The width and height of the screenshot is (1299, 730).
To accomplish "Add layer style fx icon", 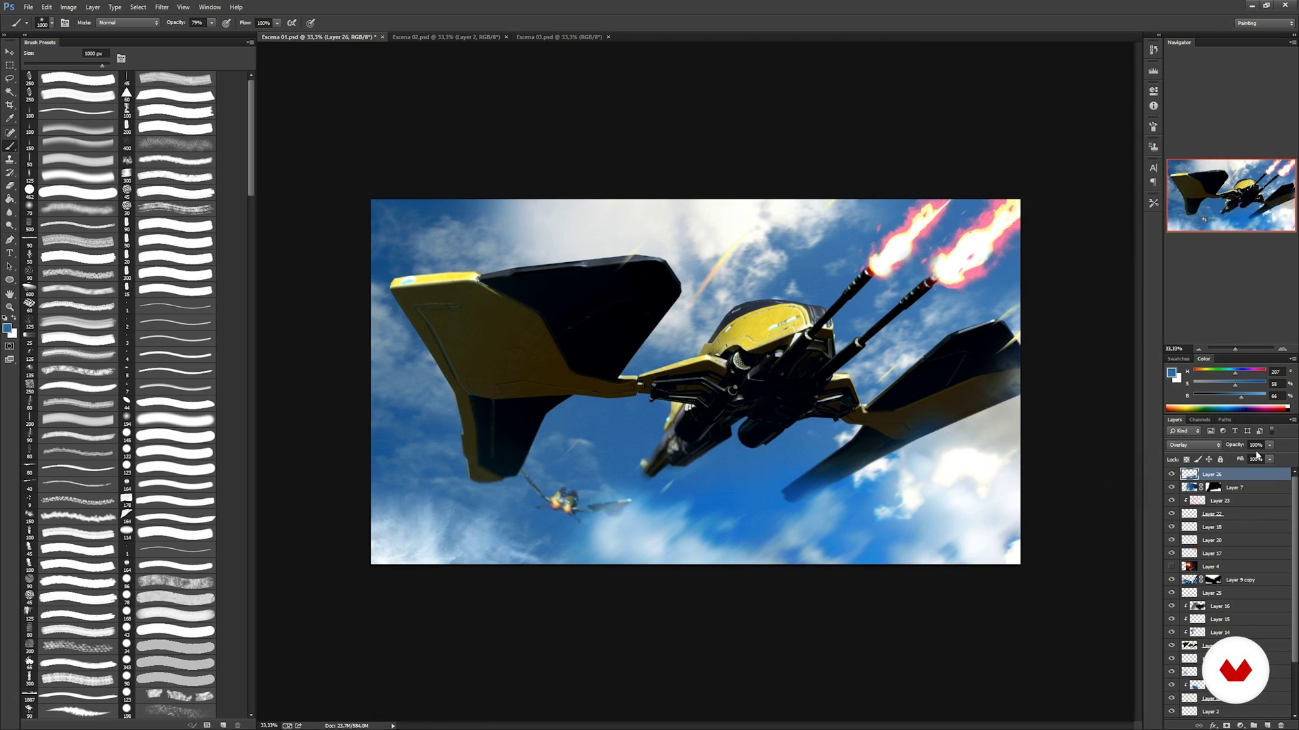I will 1214,725.
